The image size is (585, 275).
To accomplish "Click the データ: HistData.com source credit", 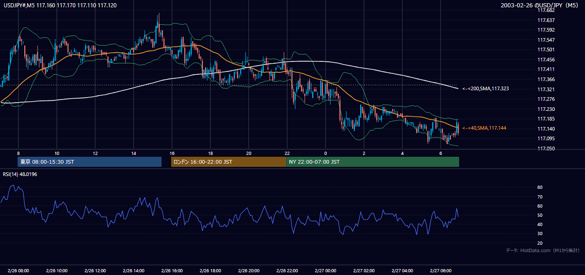I will 543,250.
